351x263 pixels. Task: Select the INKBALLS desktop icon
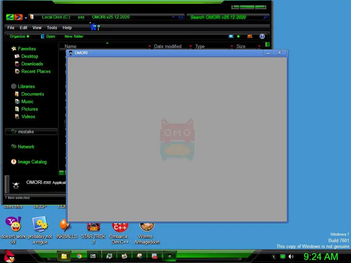(x=67, y=229)
